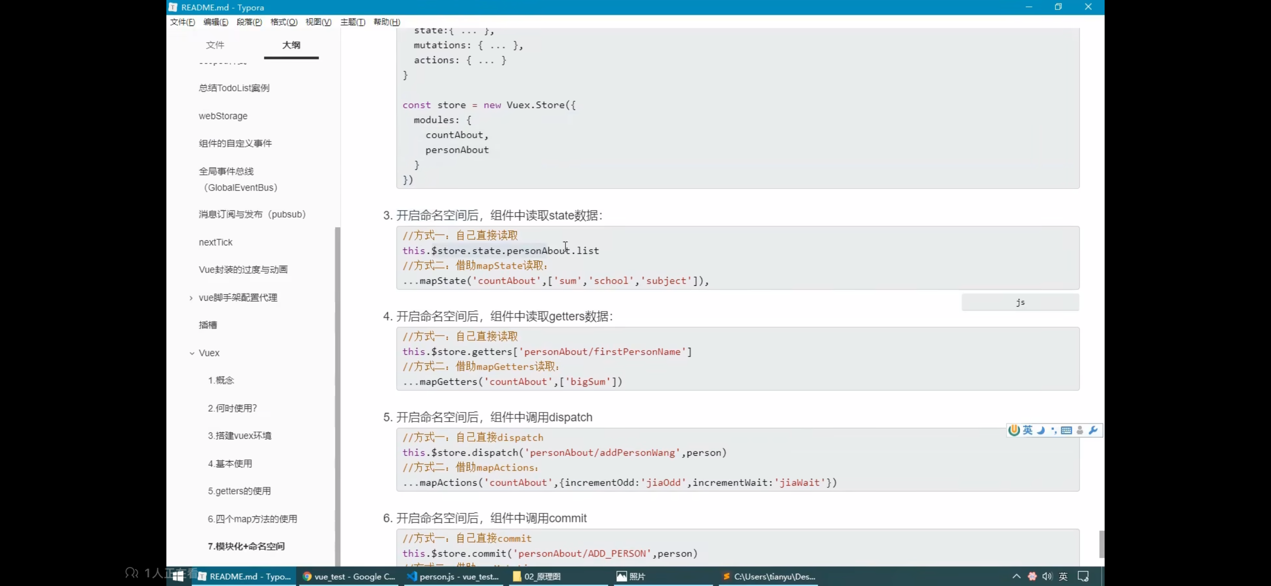Open the IME soft keyboard icon
Viewport: 1271px width, 586px height.
[1066, 430]
